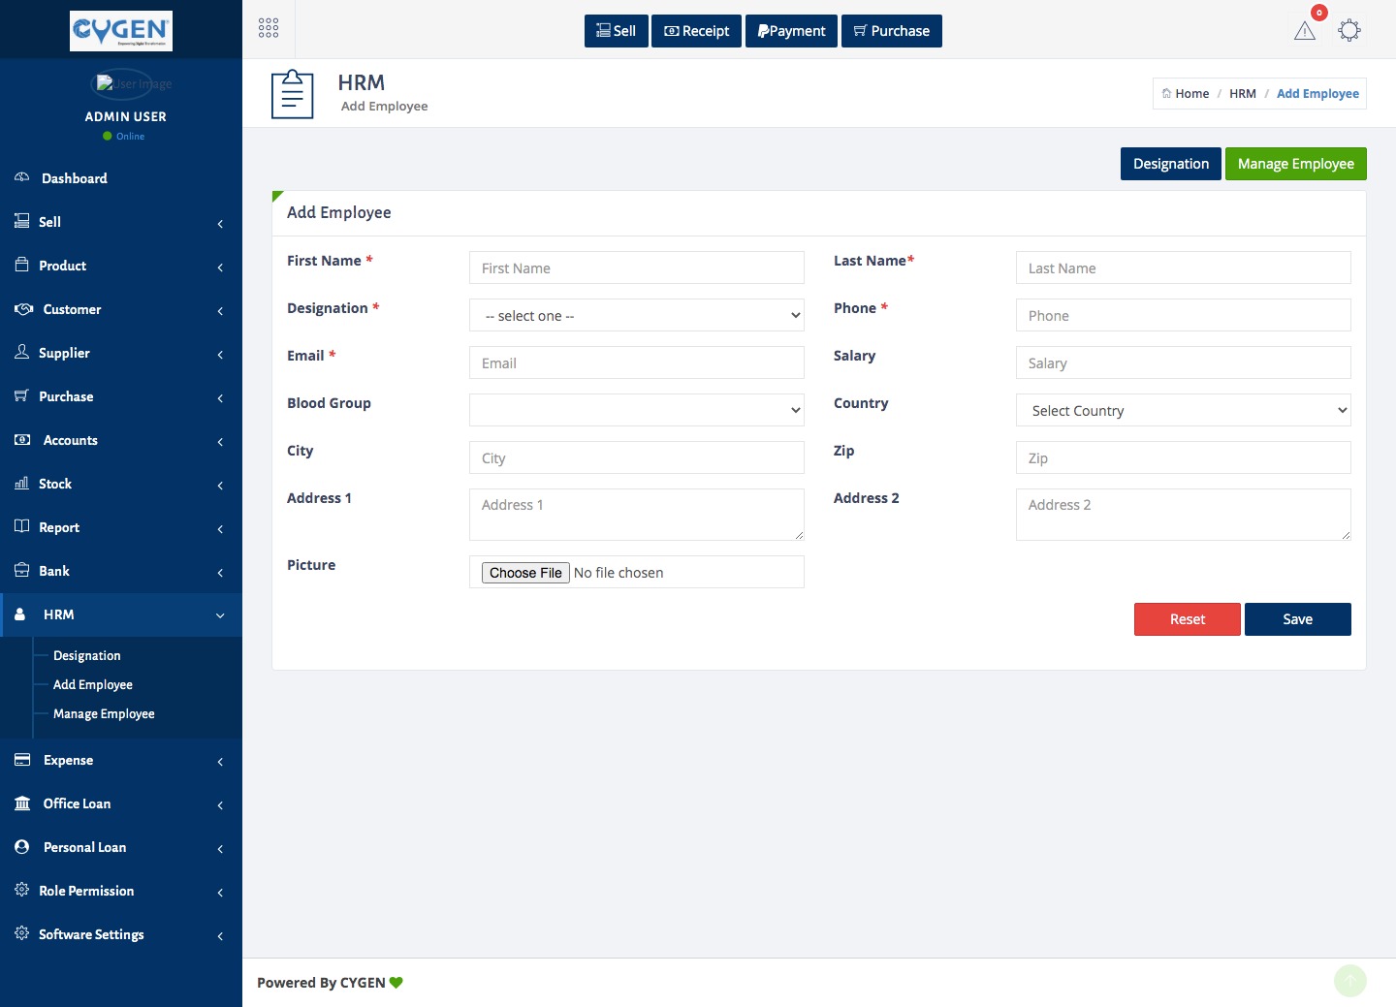This screenshot has height=1007, width=1396.
Task: Open Manage Employee submenu item
Action: coord(104,714)
